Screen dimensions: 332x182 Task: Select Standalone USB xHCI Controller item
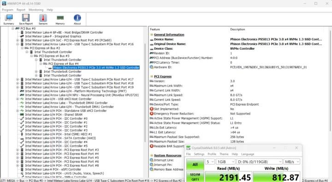click(x=66, y=111)
